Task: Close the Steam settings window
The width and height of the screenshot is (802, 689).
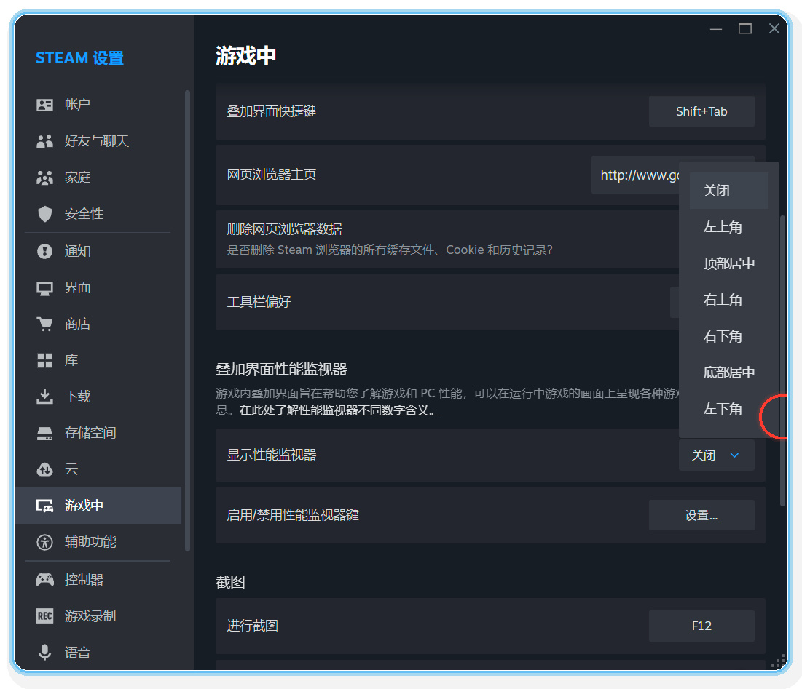Action: [x=774, y=28]
